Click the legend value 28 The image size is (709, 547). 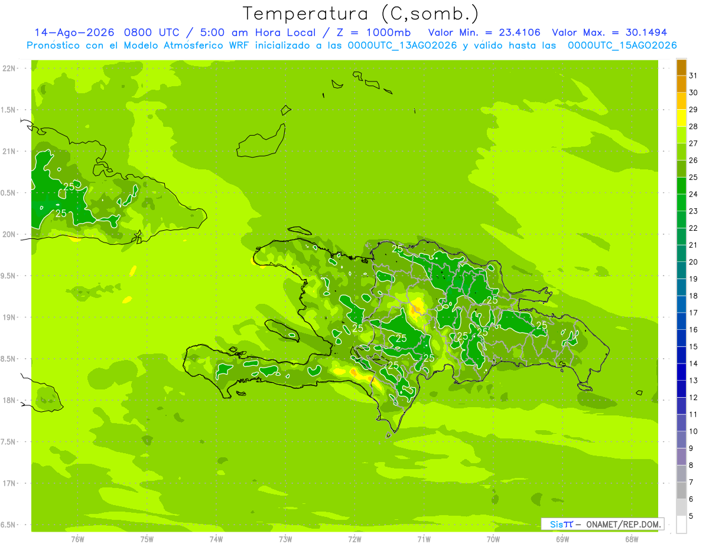(x=693, y=126)
